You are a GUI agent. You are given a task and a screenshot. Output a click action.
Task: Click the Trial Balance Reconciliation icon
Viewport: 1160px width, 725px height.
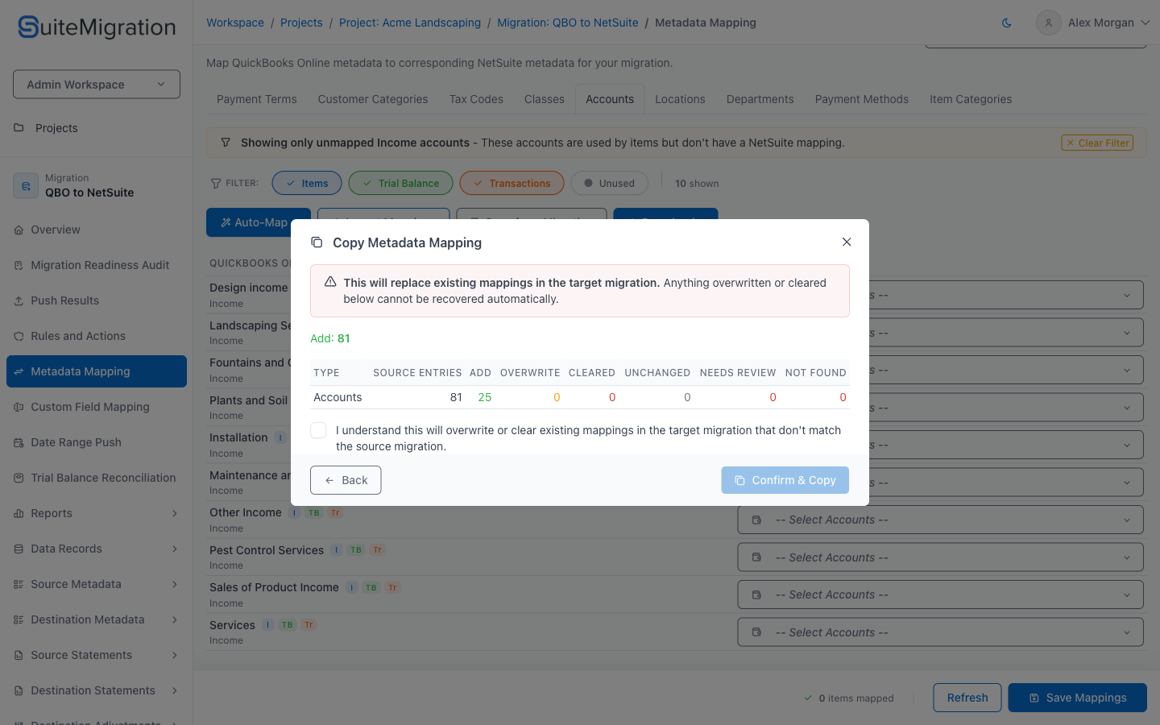point(19,478)
